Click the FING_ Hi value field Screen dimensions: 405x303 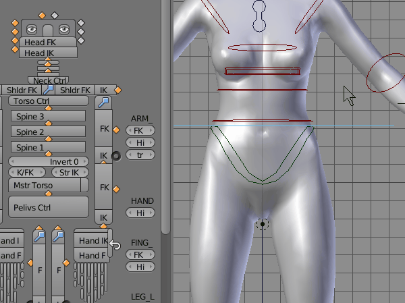(140, 267)
